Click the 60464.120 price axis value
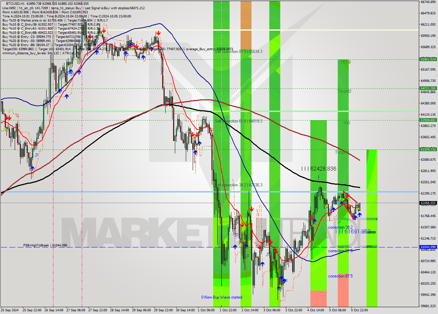Viewport: 438px width, 314px height. tap(428, 272)
